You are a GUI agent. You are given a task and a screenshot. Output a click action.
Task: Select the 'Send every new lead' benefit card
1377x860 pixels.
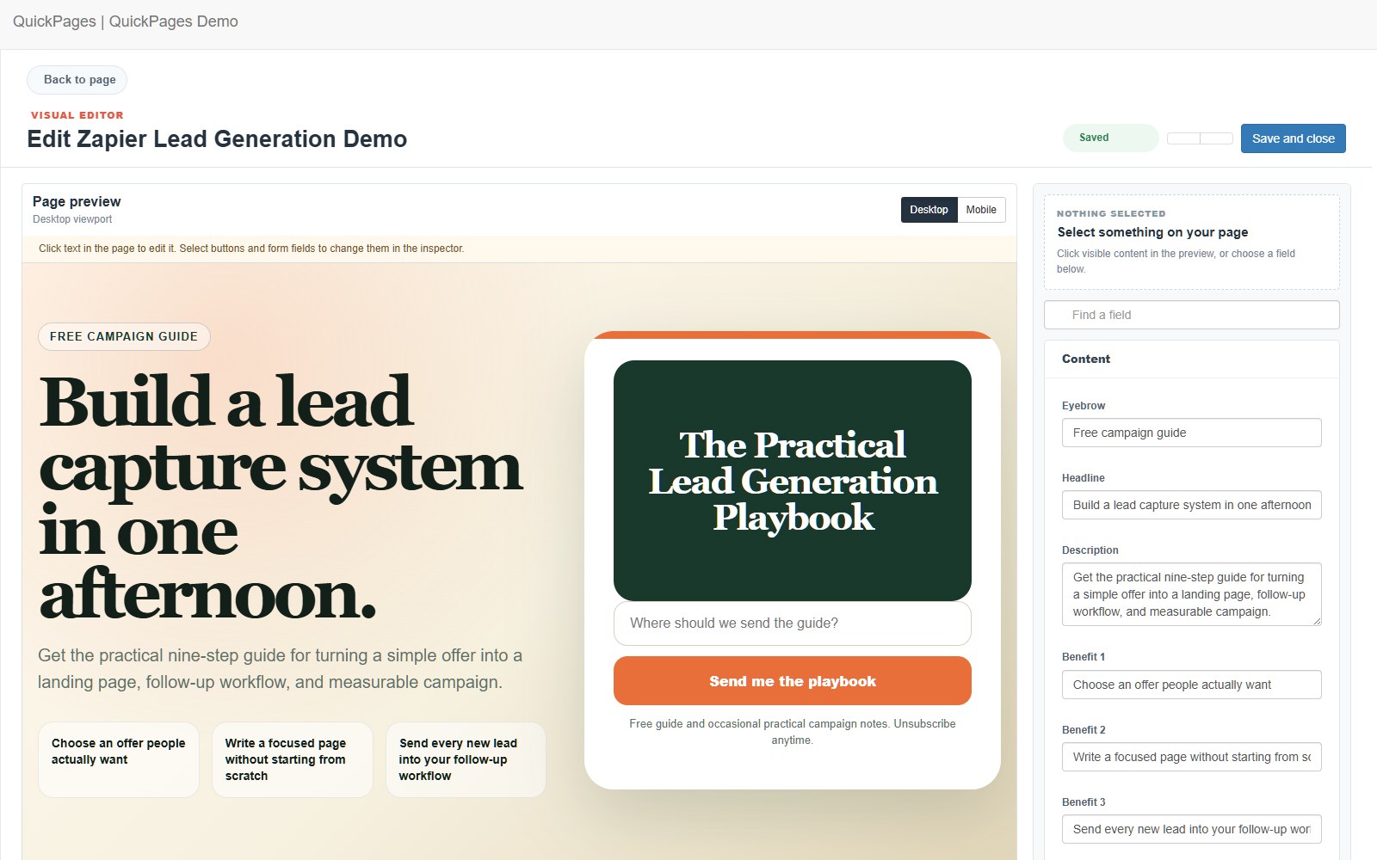466,759
